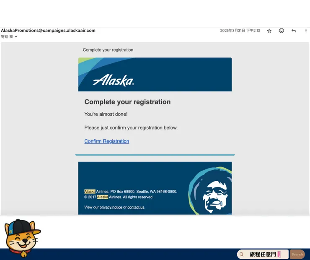Click the preheader text Complete your registration
Viewport: 310px width, 260px height.
click(x=108, y=50)
